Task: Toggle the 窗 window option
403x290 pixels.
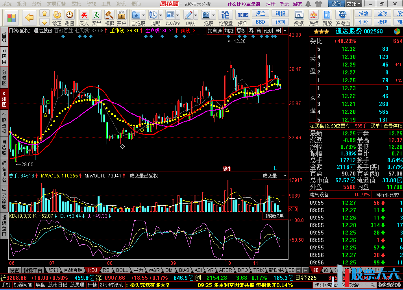Action: pos(259,31)
